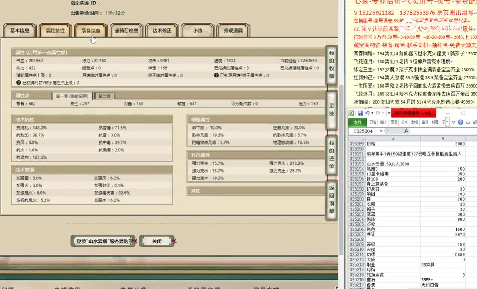Open Insert Function with the fx icon

coord(406,131)
